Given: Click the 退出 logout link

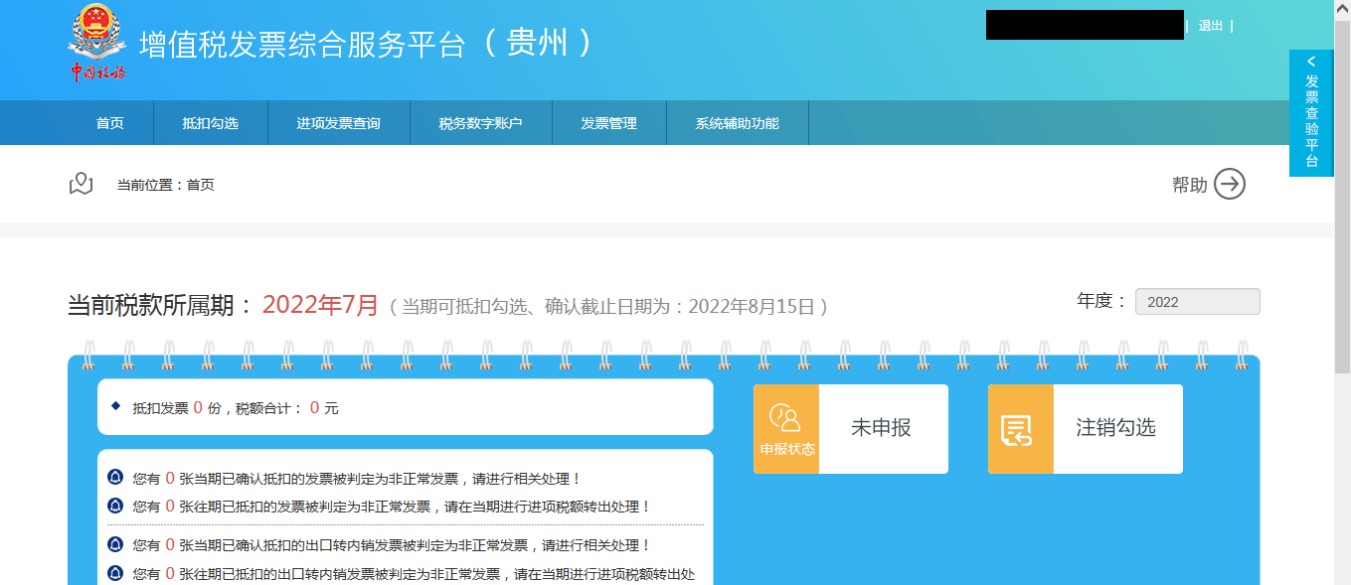Looking at the screenshot, I should point(1211,26).
